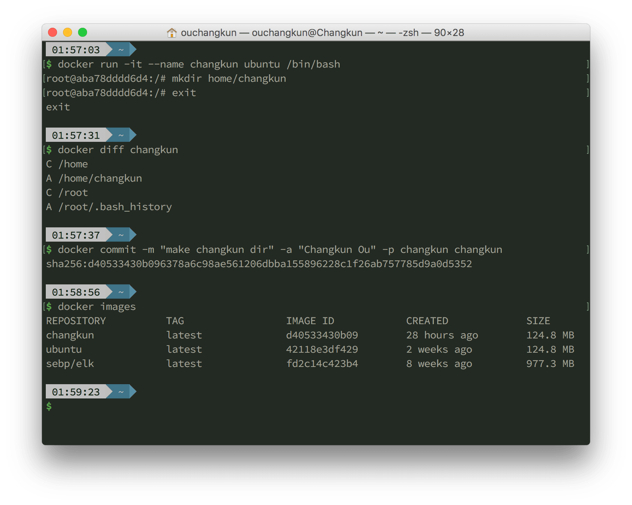Image resolution: width=632 pixels, height=505 pixels.
Task: Minimize the terminal using the yellow button
Action: click(x=68, y=33)
